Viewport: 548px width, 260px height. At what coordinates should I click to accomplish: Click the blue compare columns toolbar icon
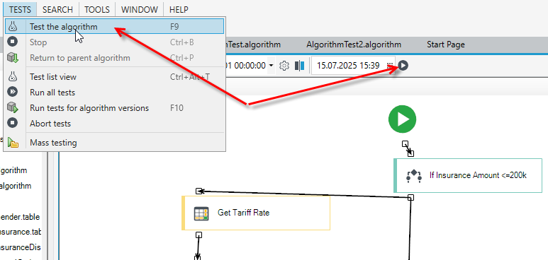pyautogui.click(x=299, y=66)
